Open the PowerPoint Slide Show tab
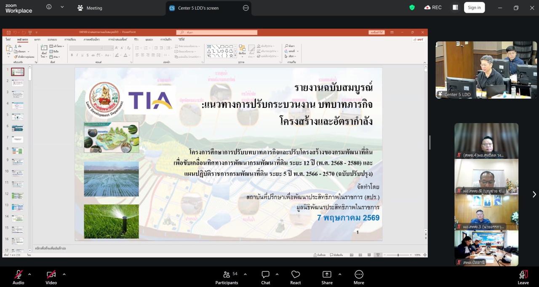The width and height of the screenshot is (539, 287). pyautogui.click(x=117, y=39)
